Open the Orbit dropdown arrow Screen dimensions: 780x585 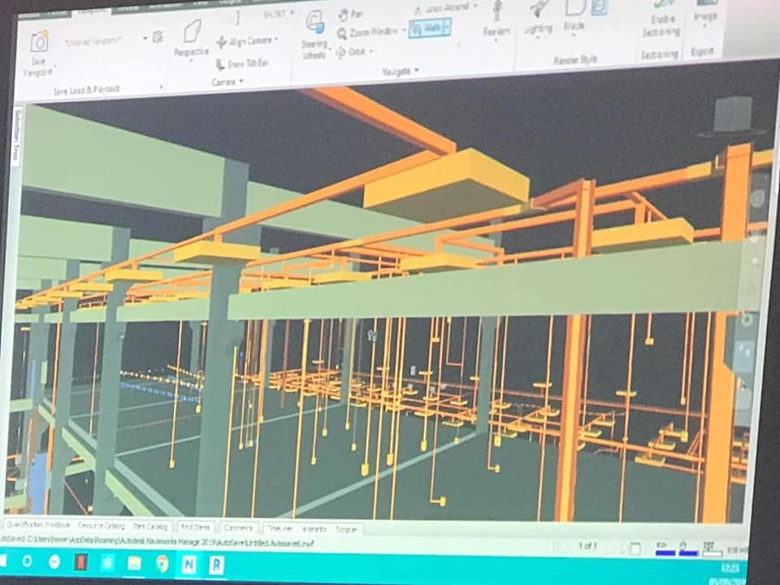371,51
